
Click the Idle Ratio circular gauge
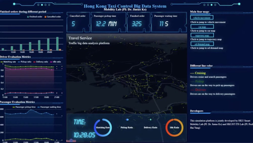click(x=174, y=128)
